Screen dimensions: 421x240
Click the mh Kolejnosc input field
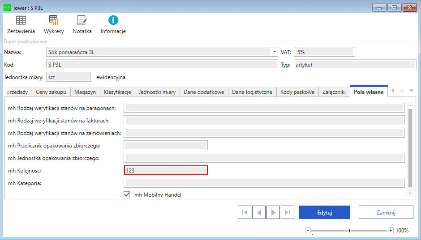[166, 170]
